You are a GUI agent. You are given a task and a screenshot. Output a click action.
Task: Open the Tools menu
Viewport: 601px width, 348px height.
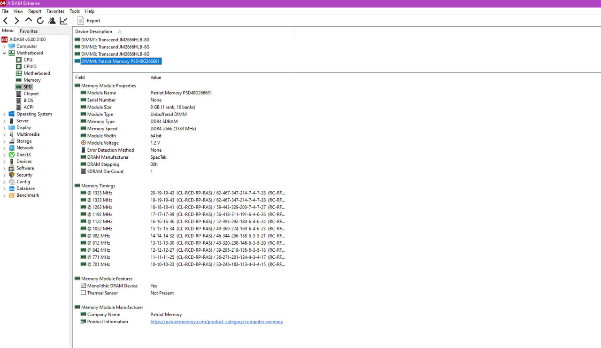75,11
